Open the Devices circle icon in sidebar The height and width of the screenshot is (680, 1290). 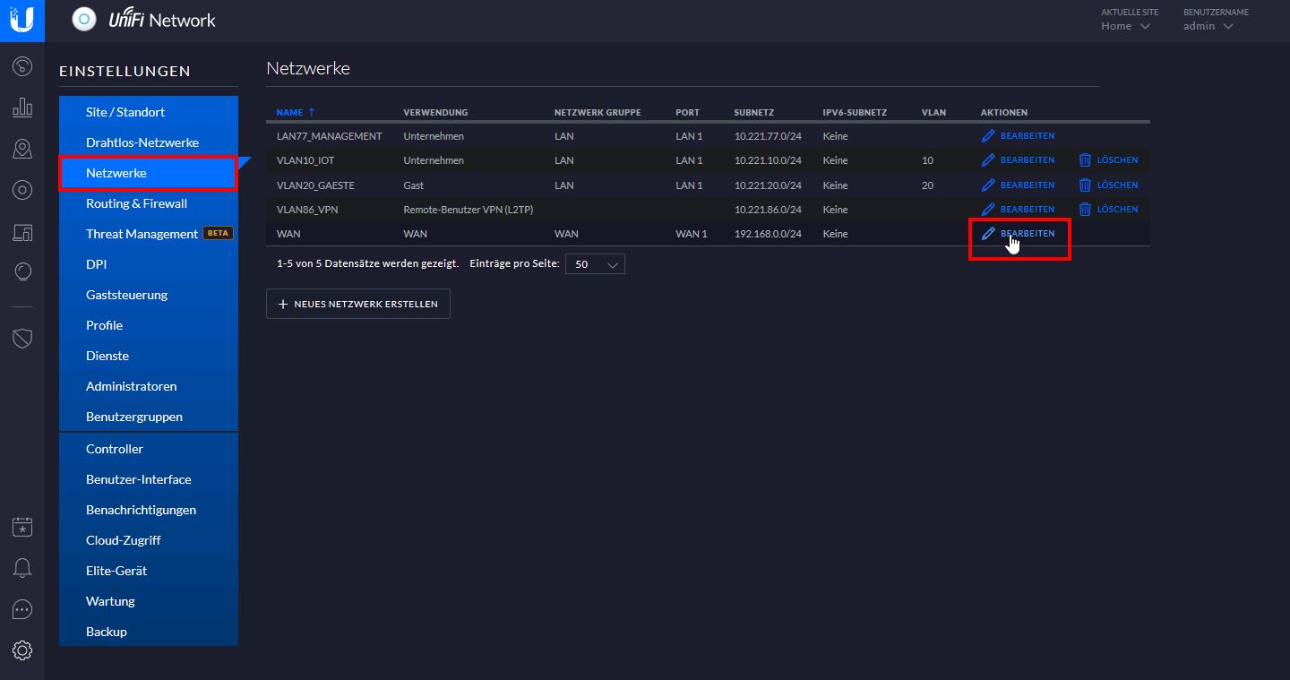coord(22,190)
